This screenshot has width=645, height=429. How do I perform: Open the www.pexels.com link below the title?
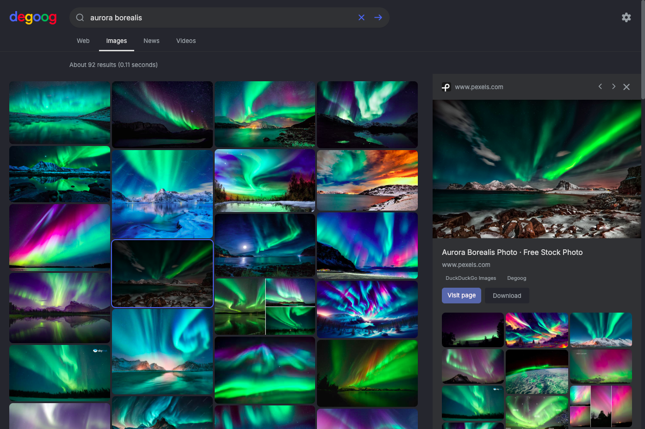pos(466,265)
